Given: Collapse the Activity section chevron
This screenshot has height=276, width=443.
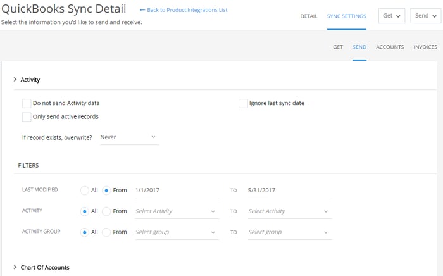Looking at the screenshot, I should [x=15, y=80].
